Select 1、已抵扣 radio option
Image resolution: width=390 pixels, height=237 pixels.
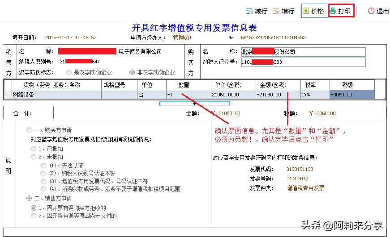pyautogui.click(x=34, y=149)
